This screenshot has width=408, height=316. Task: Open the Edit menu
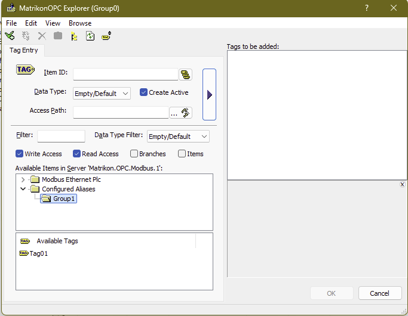pos(31,23)
